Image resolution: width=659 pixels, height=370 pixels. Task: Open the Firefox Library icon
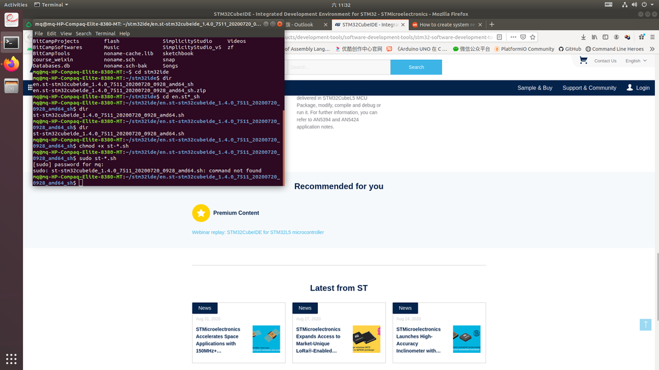(x=594, y=37)
